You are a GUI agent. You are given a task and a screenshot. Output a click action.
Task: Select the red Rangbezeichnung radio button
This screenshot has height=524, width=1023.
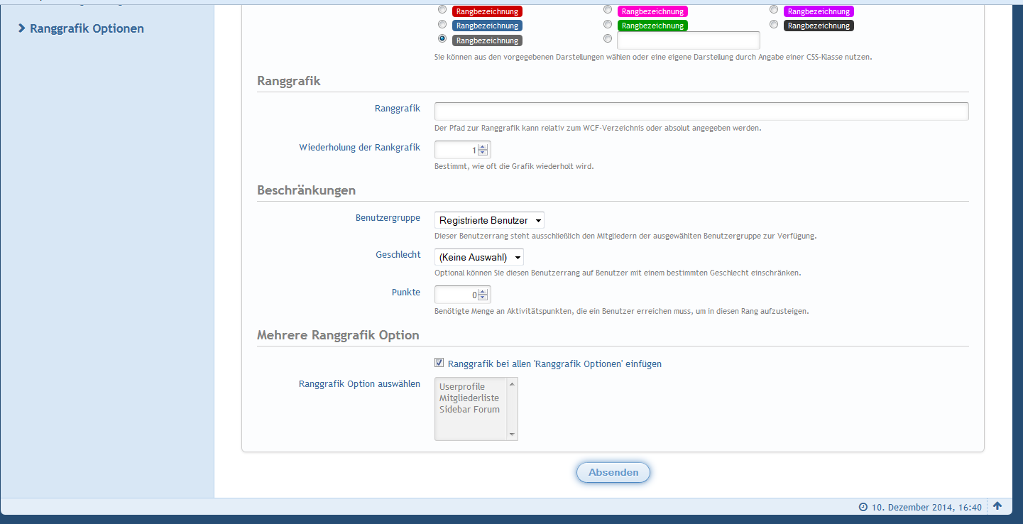(x=442, y=10)
